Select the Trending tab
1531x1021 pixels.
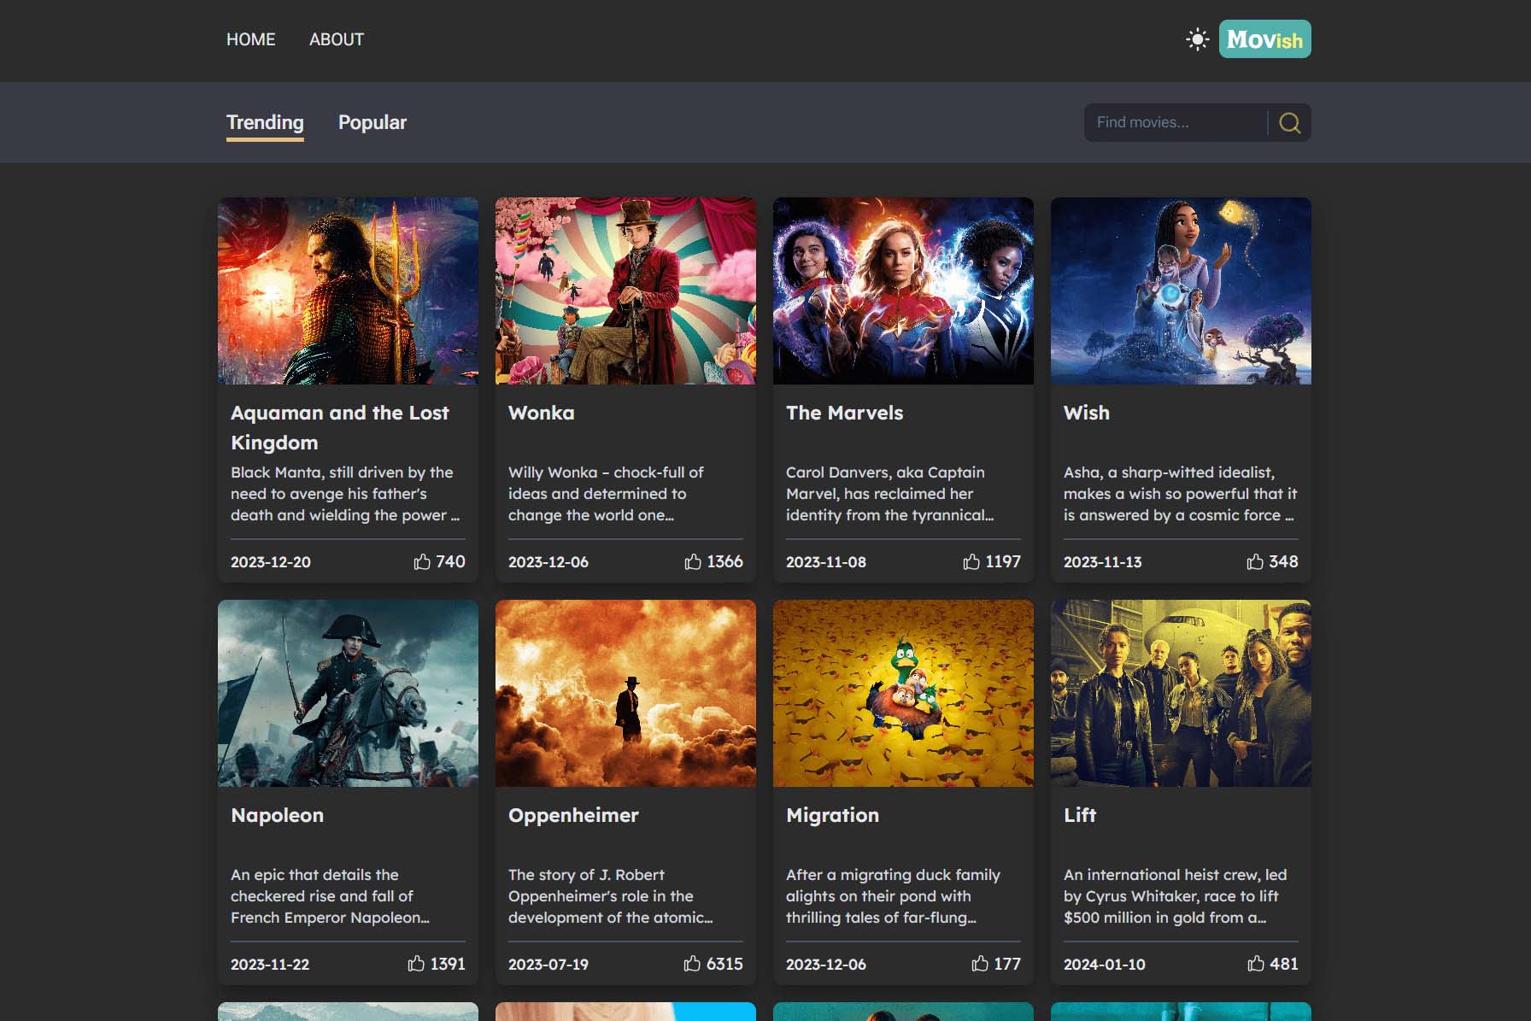265,123
